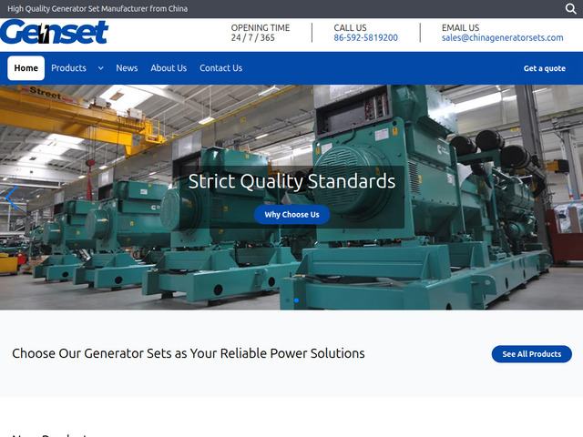Open the Products menu item
The height and width of the screenshot is (437, 583).
68,68
